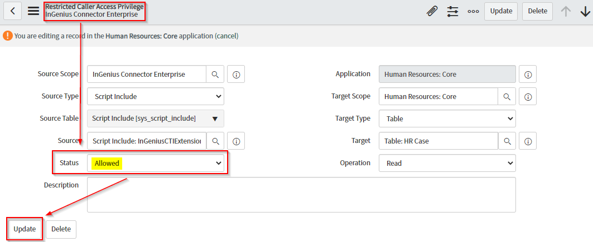Go to previous record up arrow
593x242 pixels.
(566, 11)
